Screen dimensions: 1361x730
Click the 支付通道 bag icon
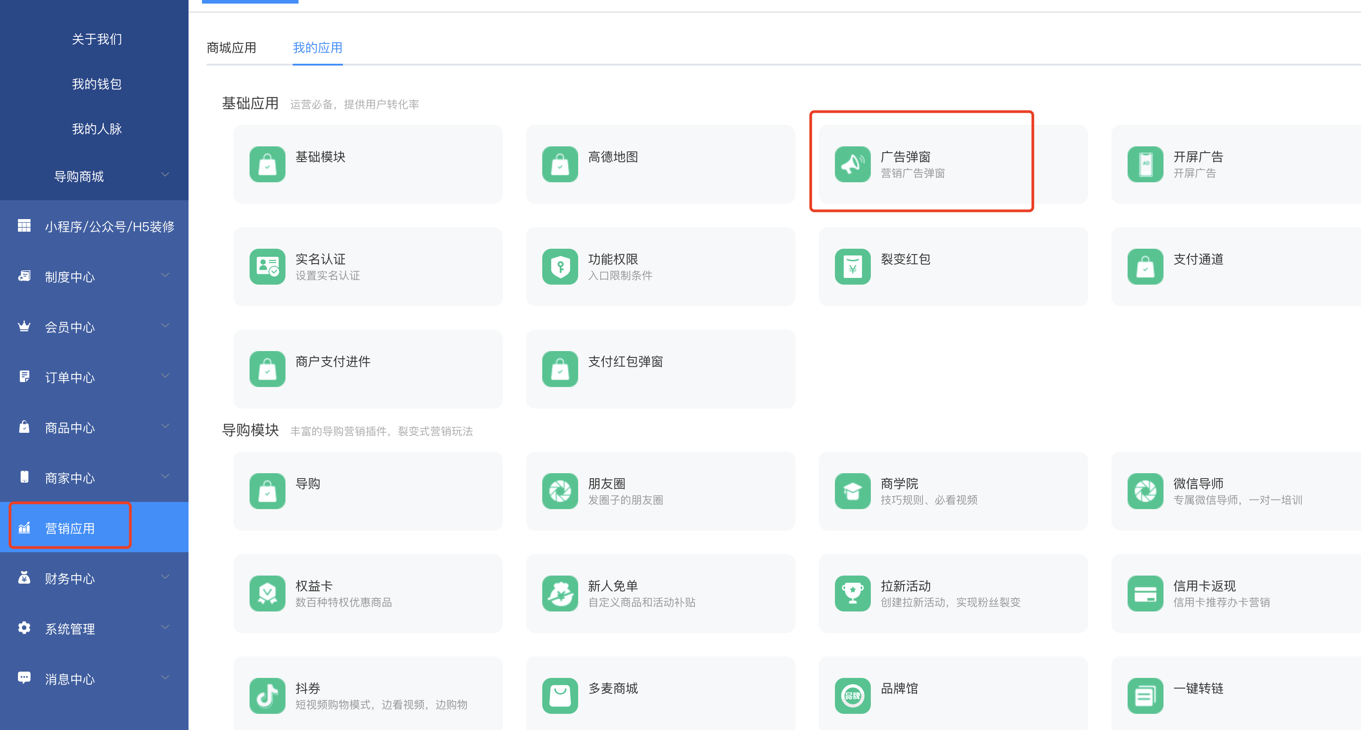tap(1146, 267)
